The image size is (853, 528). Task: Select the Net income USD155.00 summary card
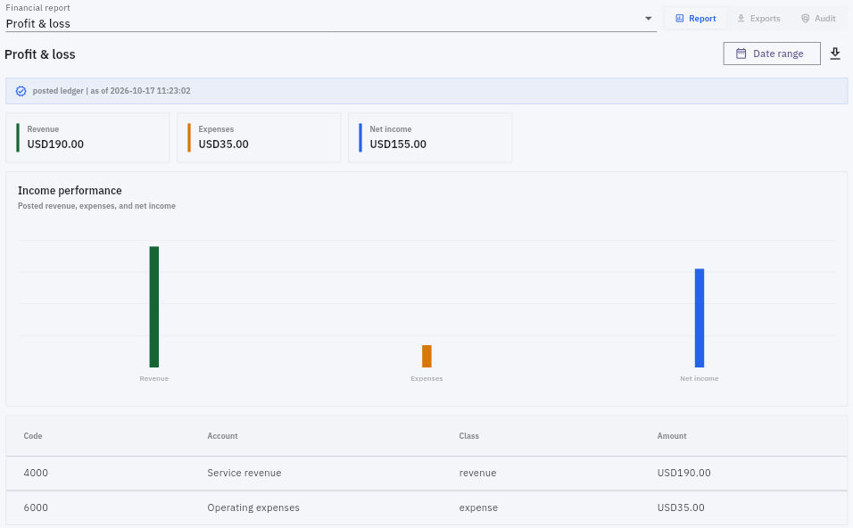coord(430,137)
